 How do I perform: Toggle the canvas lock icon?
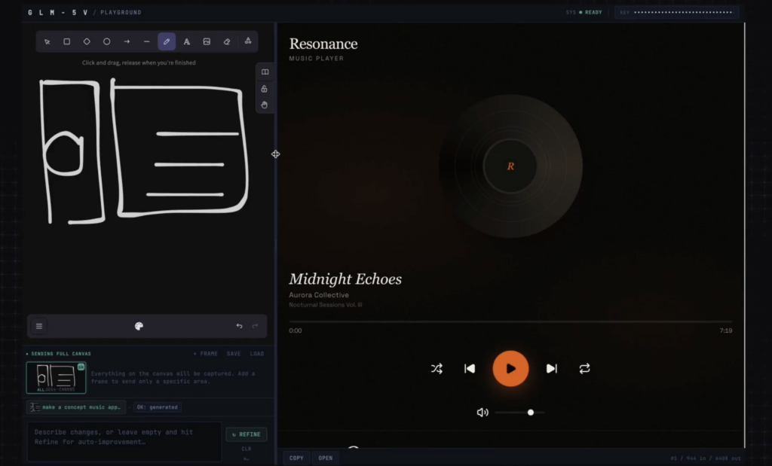[x=265, y=89]
